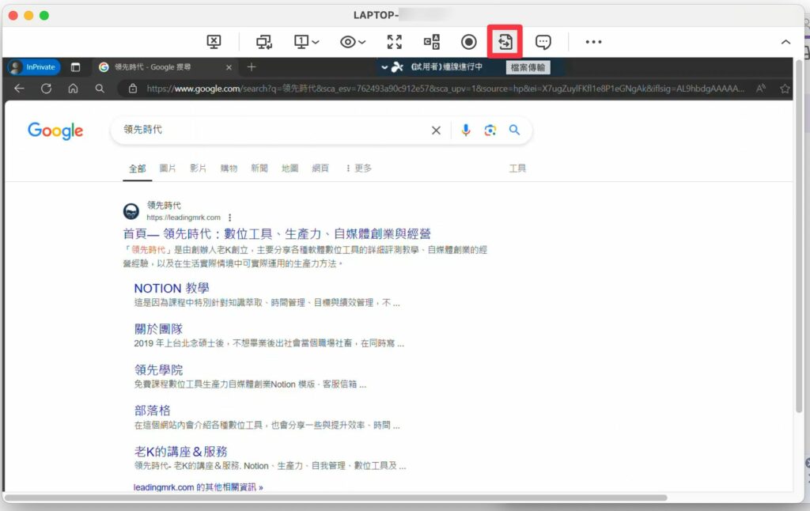Click the horizontal scrollbar at window bottom
Screen dimensions: 810x511
[336, 498]
